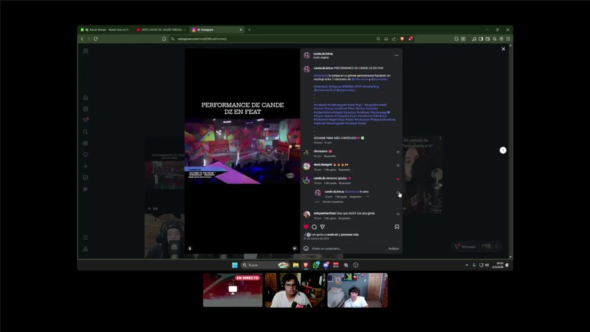Open Instagram home from sidebar
This screenshot has height=332, width=590.
pyautogui.click(x=85, y=98)
